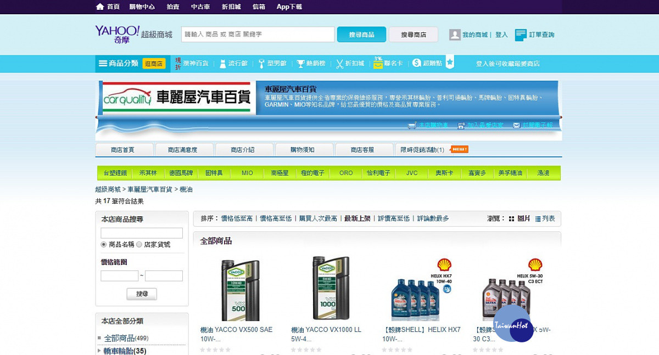The image size is (659, 355).
Task: Sort by 評價高至低
Action: click(x=394, y=218)
